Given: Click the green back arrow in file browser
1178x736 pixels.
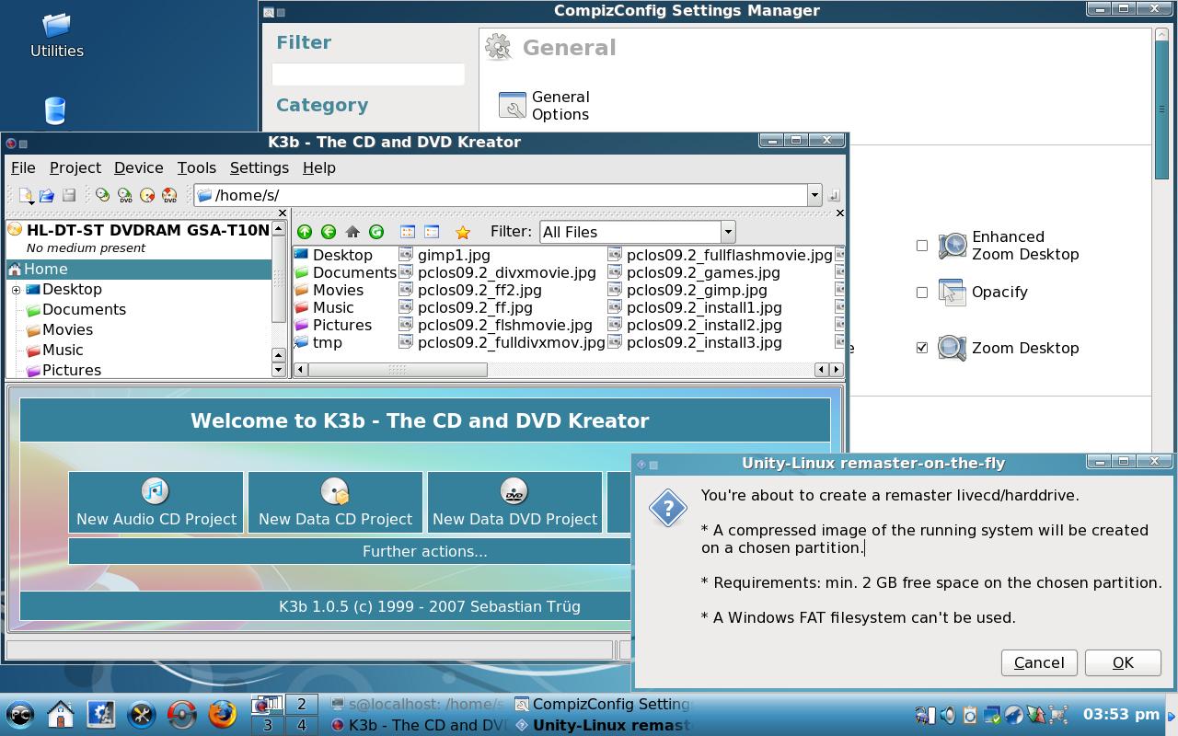Looking at the screenshot, I should click(x=329, y=232).
